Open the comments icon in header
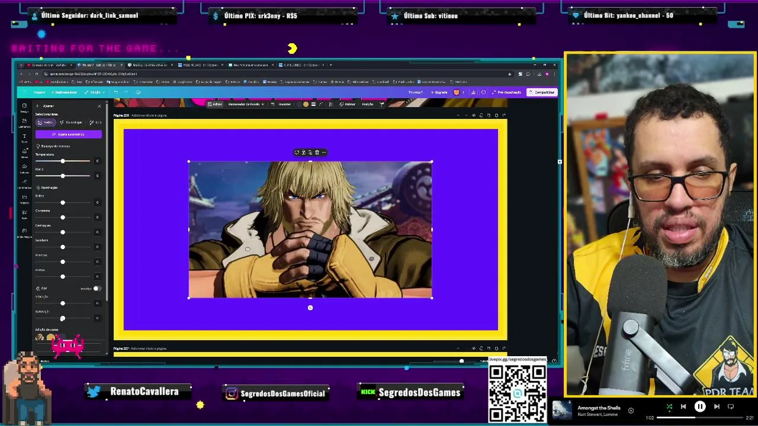758x426 pixels. click(x=483, y=92)
